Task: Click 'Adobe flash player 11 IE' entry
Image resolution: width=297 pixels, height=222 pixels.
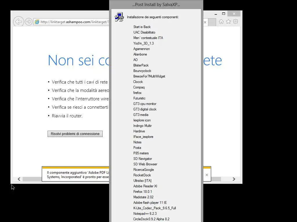Action: pos(150,202)
